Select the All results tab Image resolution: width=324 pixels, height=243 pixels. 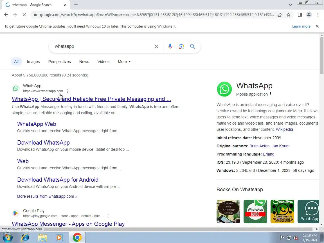coord(16,62)
